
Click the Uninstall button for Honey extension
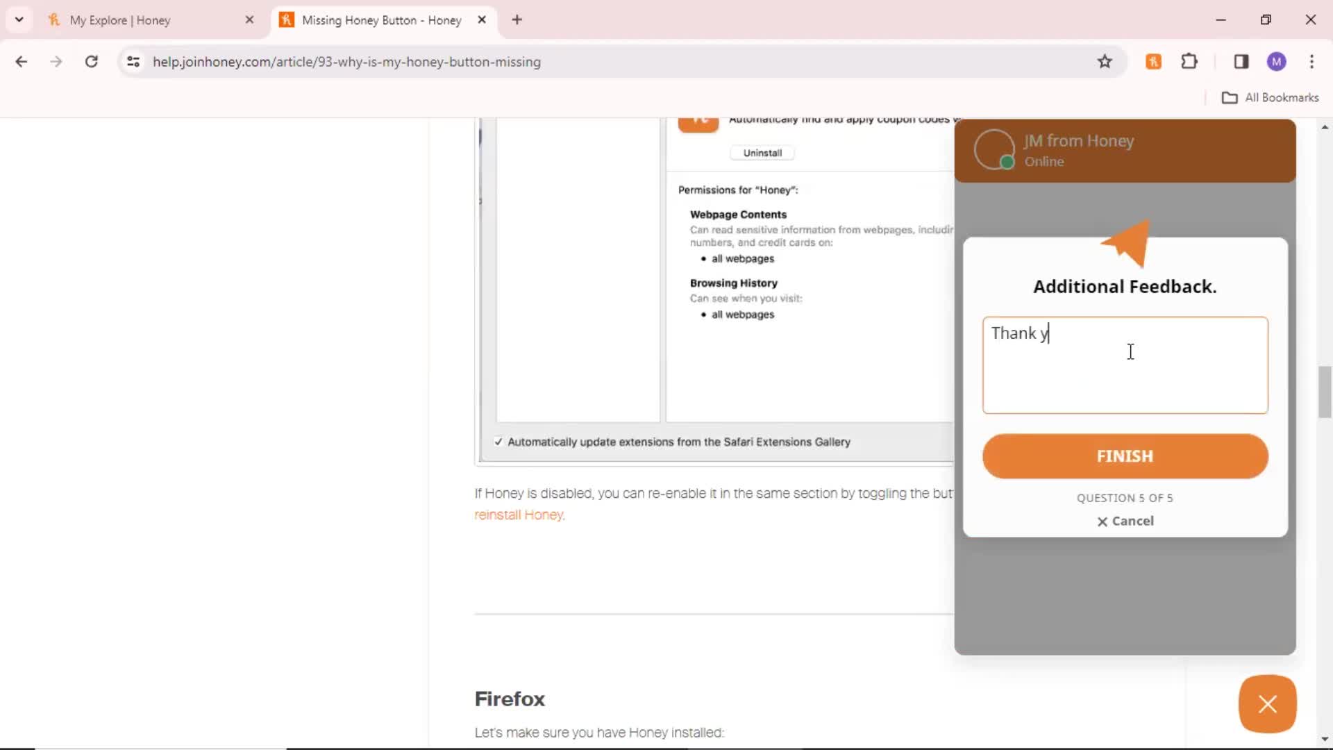click(x=762, y=152)
